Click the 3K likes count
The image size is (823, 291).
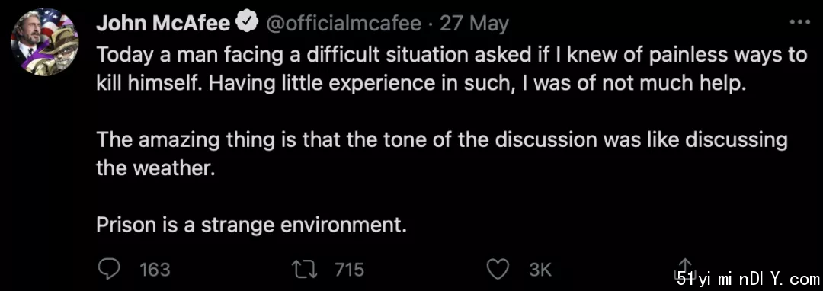(x=540, y=270)
